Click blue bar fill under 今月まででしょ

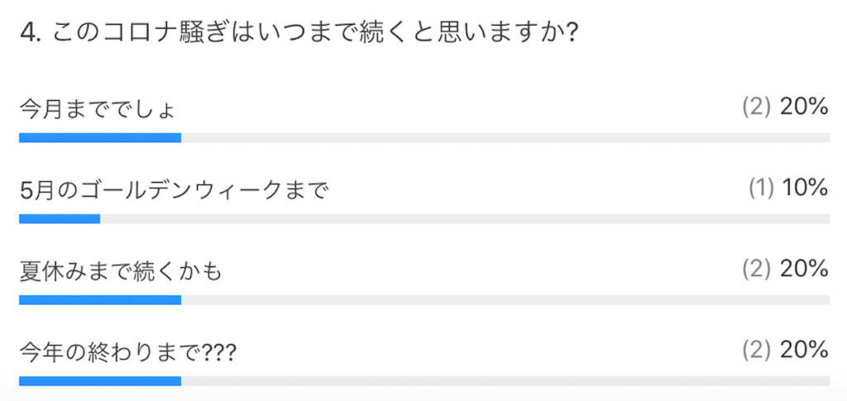click(99, 138)
